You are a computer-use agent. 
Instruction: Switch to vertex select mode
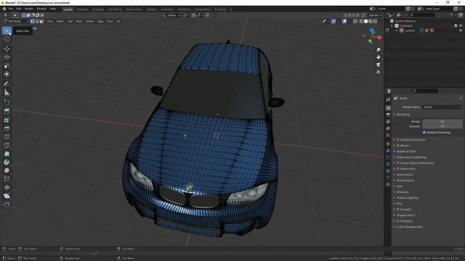[33, 21]
